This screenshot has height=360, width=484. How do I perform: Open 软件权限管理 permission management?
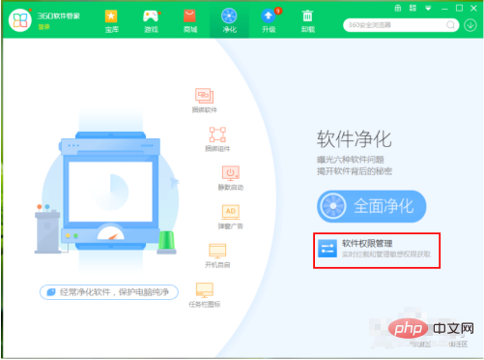(x=377, y=251)
